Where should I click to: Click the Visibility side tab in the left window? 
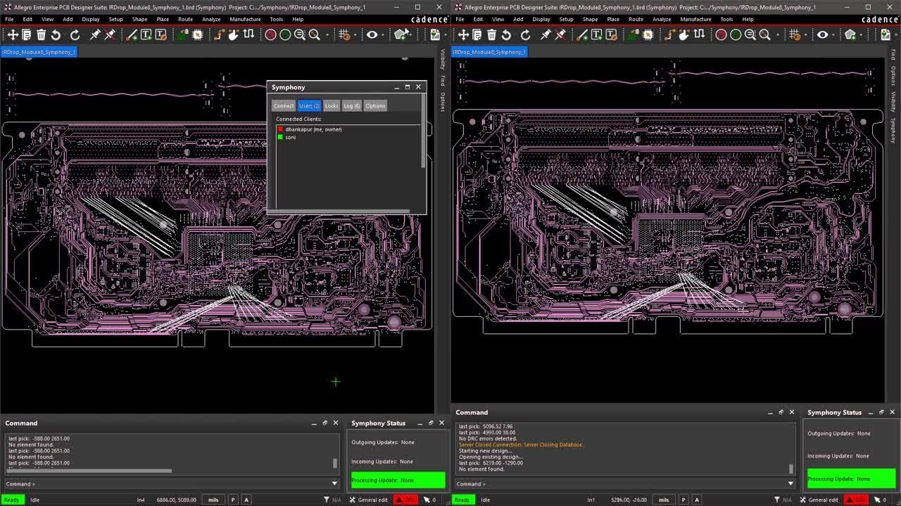coord(443,59)
